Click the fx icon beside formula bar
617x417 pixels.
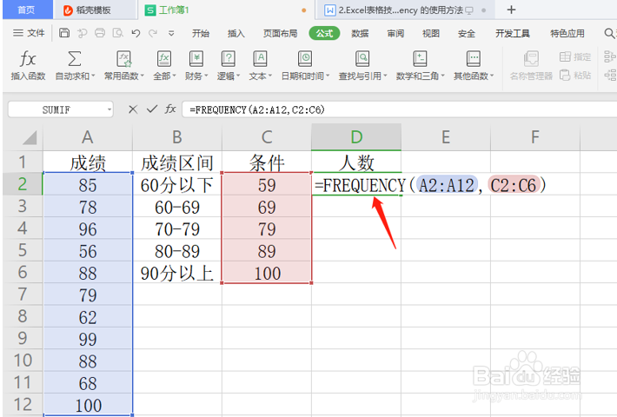tap(170, 109)
